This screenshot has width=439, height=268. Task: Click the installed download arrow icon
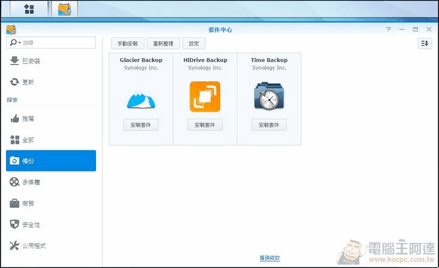pyautogui.click(x=15, y=61)
